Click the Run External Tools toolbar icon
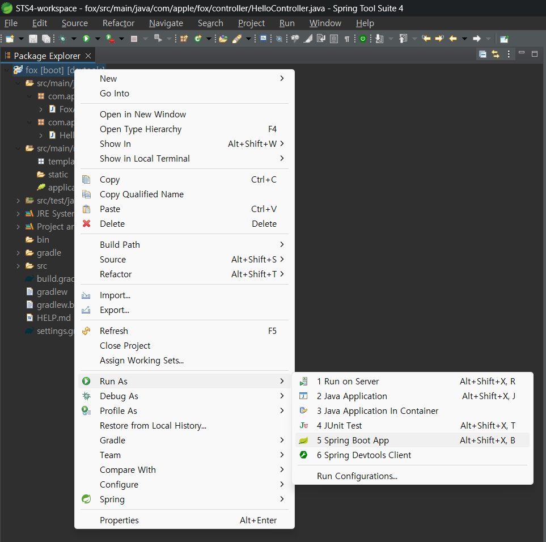The image size is (546, 542). coord(110,39)
